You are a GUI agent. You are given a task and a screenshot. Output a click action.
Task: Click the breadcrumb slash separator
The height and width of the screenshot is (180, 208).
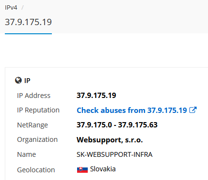pos(22,8)
